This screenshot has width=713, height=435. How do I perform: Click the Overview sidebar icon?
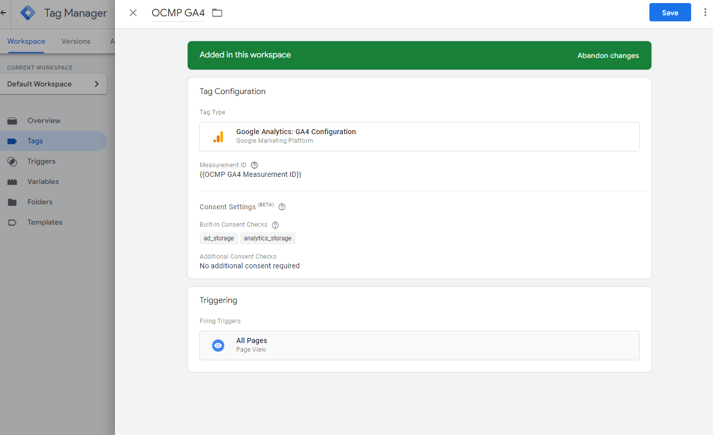[x=12, y=121]
